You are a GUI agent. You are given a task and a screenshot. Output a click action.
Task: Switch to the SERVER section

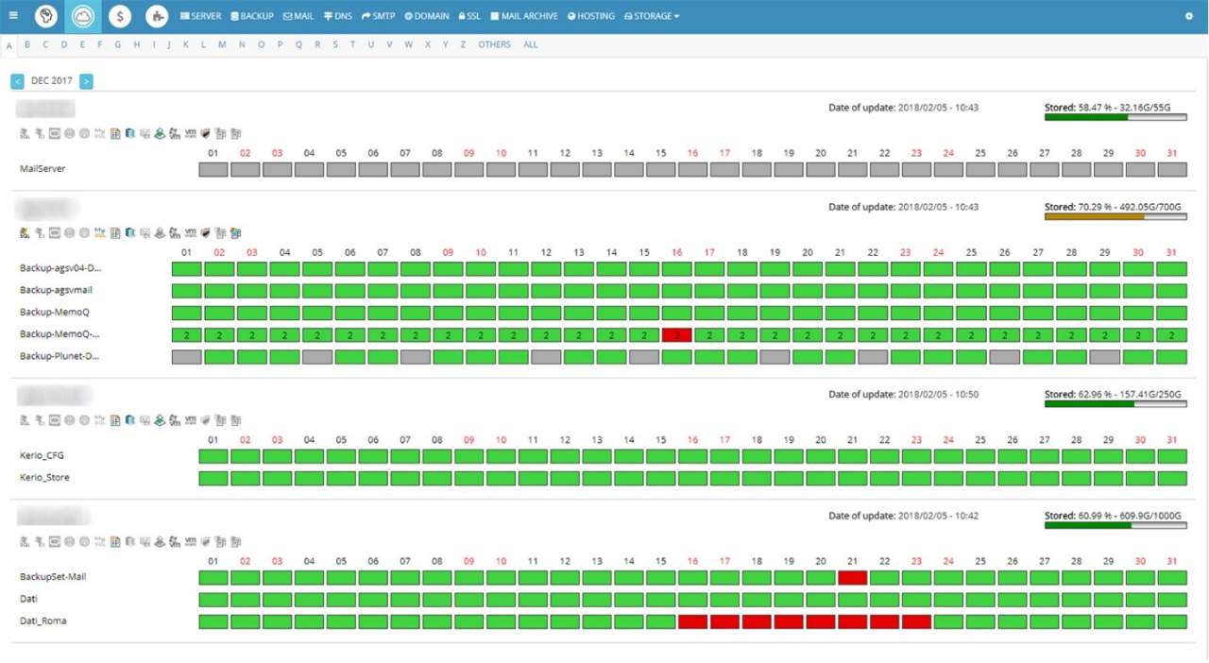[200, 16]
